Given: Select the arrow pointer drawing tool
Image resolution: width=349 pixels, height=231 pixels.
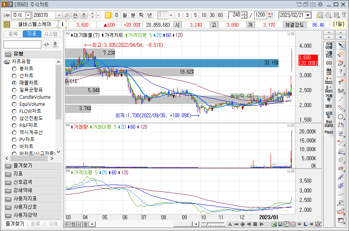Looking at the screenshot, I should click(x=341, y=45).
